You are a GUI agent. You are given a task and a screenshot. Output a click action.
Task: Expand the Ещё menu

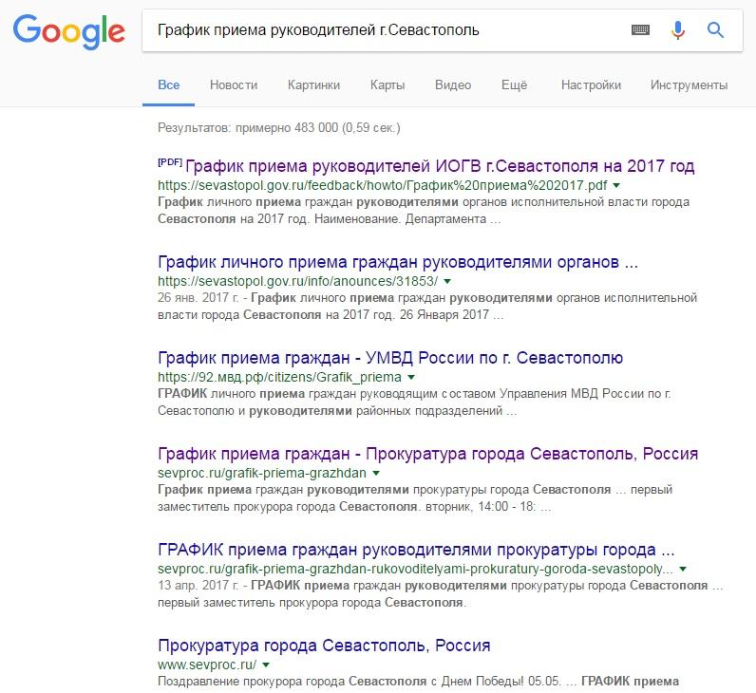[x=514, y=85]
